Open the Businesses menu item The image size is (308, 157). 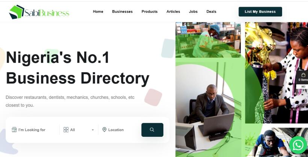[122, 12]
